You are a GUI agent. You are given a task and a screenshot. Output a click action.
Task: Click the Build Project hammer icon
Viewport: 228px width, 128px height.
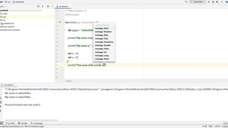(186, 2)
